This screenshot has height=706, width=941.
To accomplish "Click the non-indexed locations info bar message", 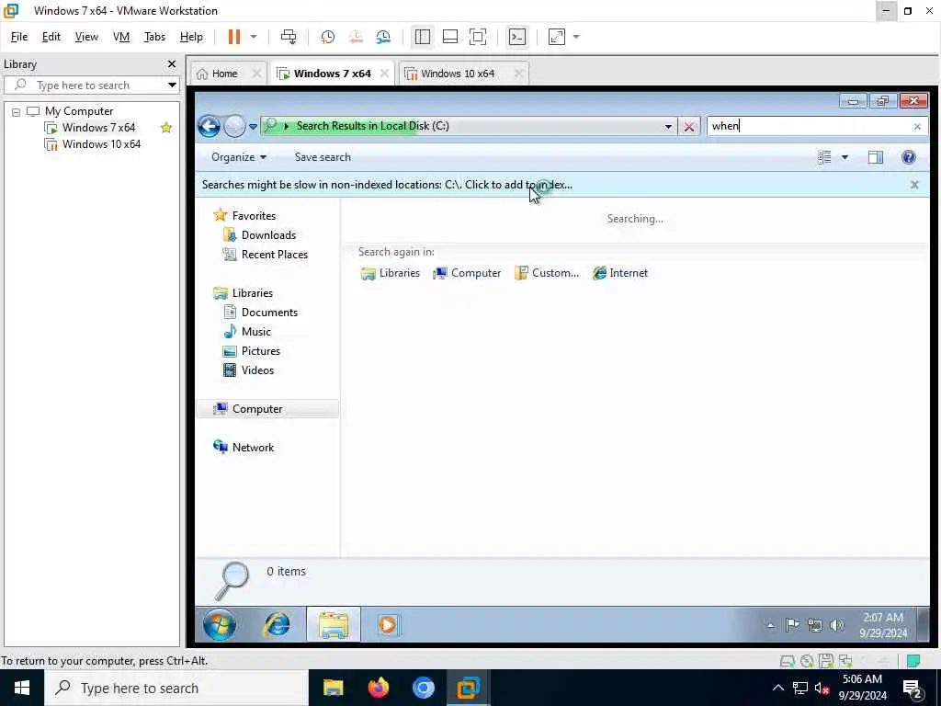I will coord(387,185).
